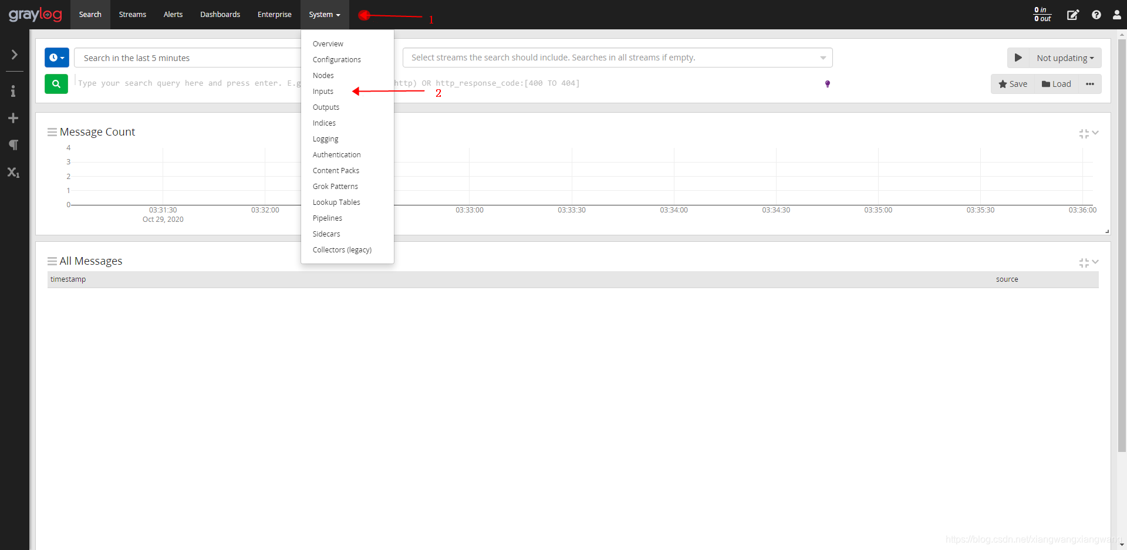Click the highlighting paragraph icon in sidebar
The image size is (1127, 550).
click(13, 145)
